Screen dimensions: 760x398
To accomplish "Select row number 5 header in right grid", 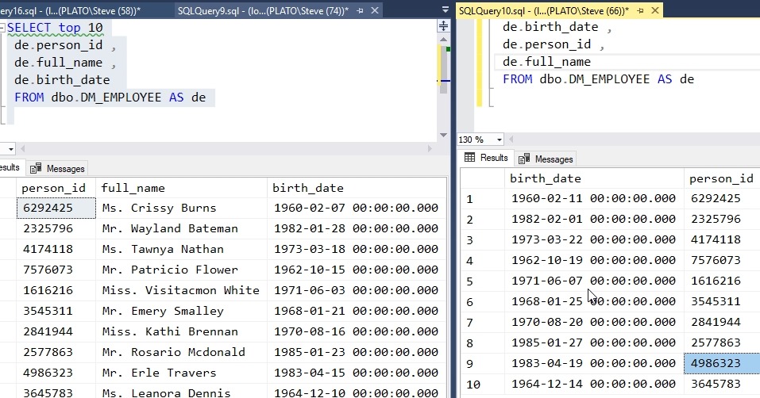I will point(470,281).
